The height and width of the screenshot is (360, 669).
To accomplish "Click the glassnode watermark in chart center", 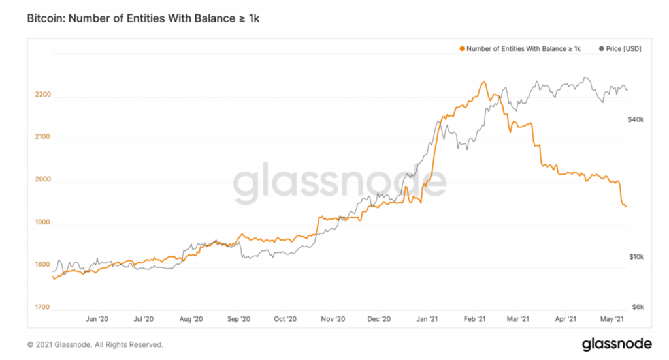I will 340,185.
